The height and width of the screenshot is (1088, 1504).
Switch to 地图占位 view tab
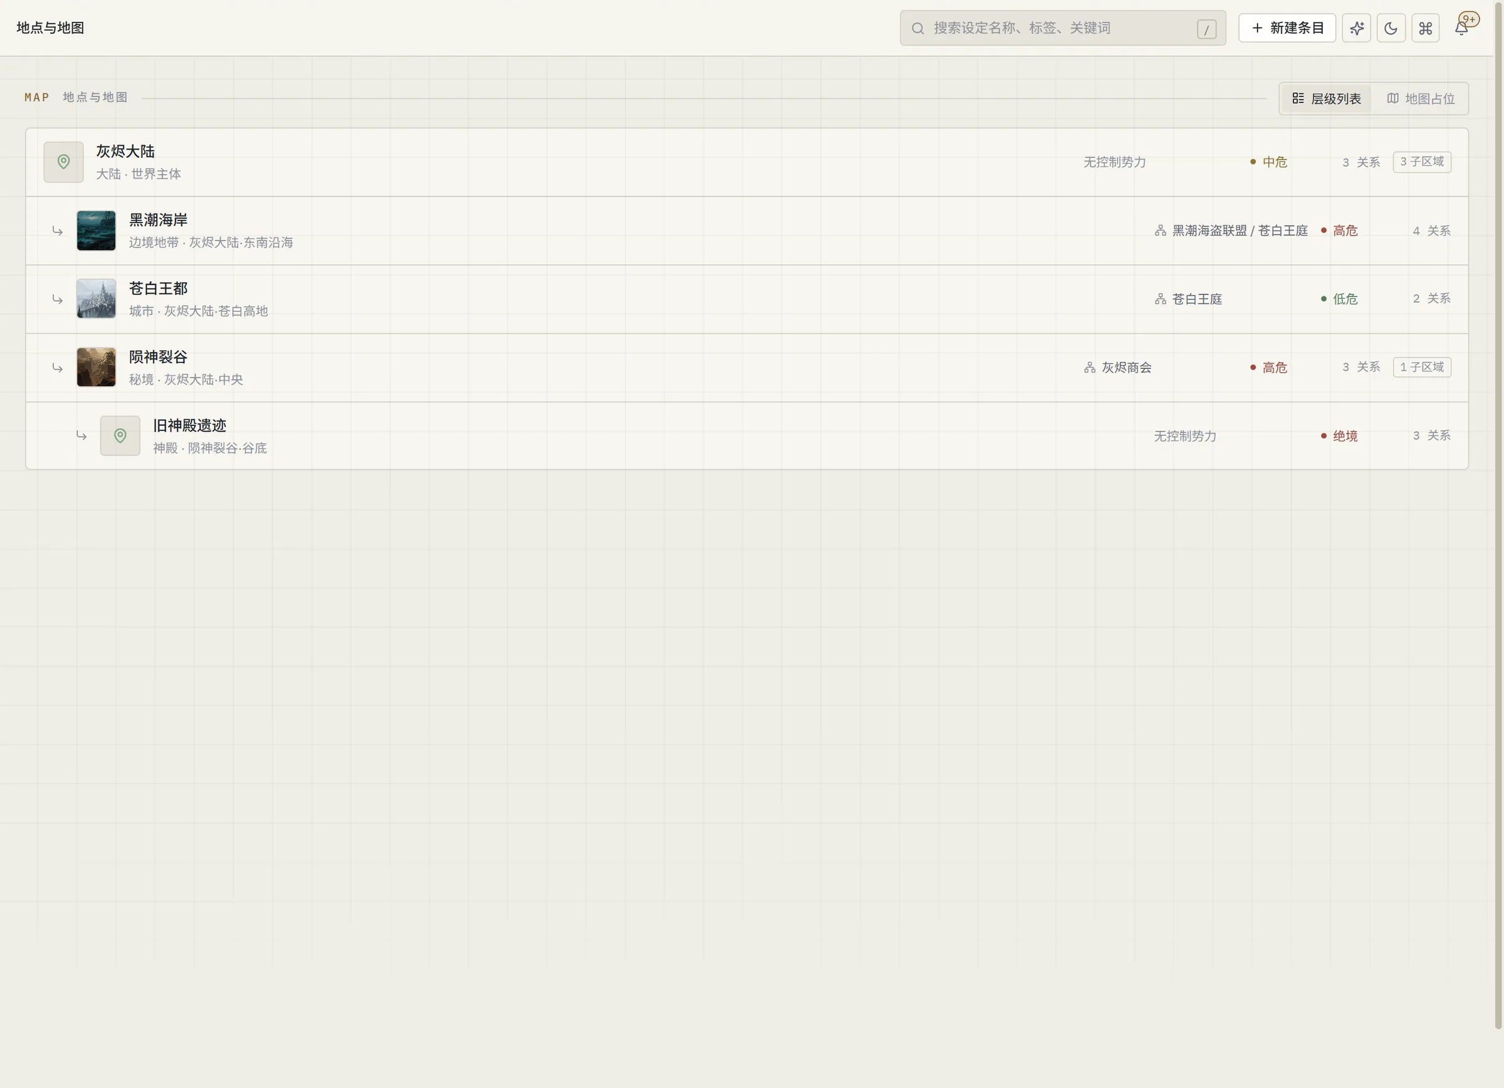[1421, 99]
